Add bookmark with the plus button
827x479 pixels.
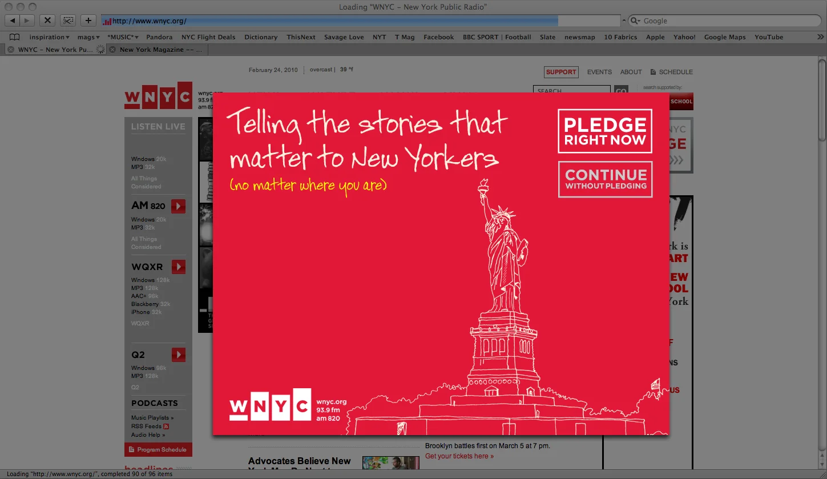(88, 21)
